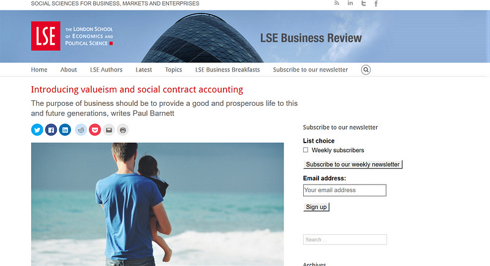Open the article title link about valueism
The image size is (490, 266).
[x=137, y=89]
